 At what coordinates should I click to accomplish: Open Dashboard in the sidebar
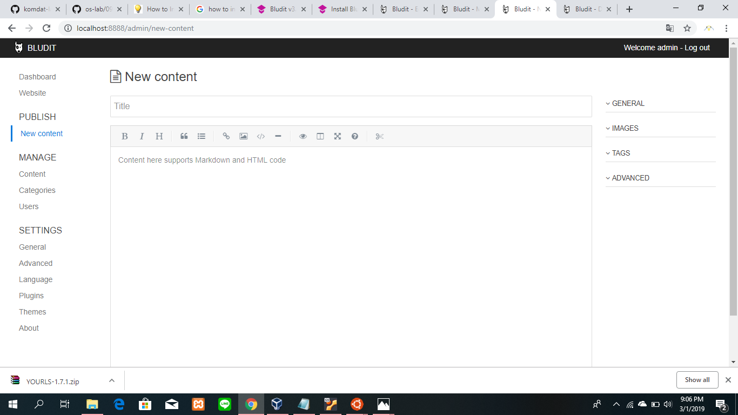[x=37, y=77]
